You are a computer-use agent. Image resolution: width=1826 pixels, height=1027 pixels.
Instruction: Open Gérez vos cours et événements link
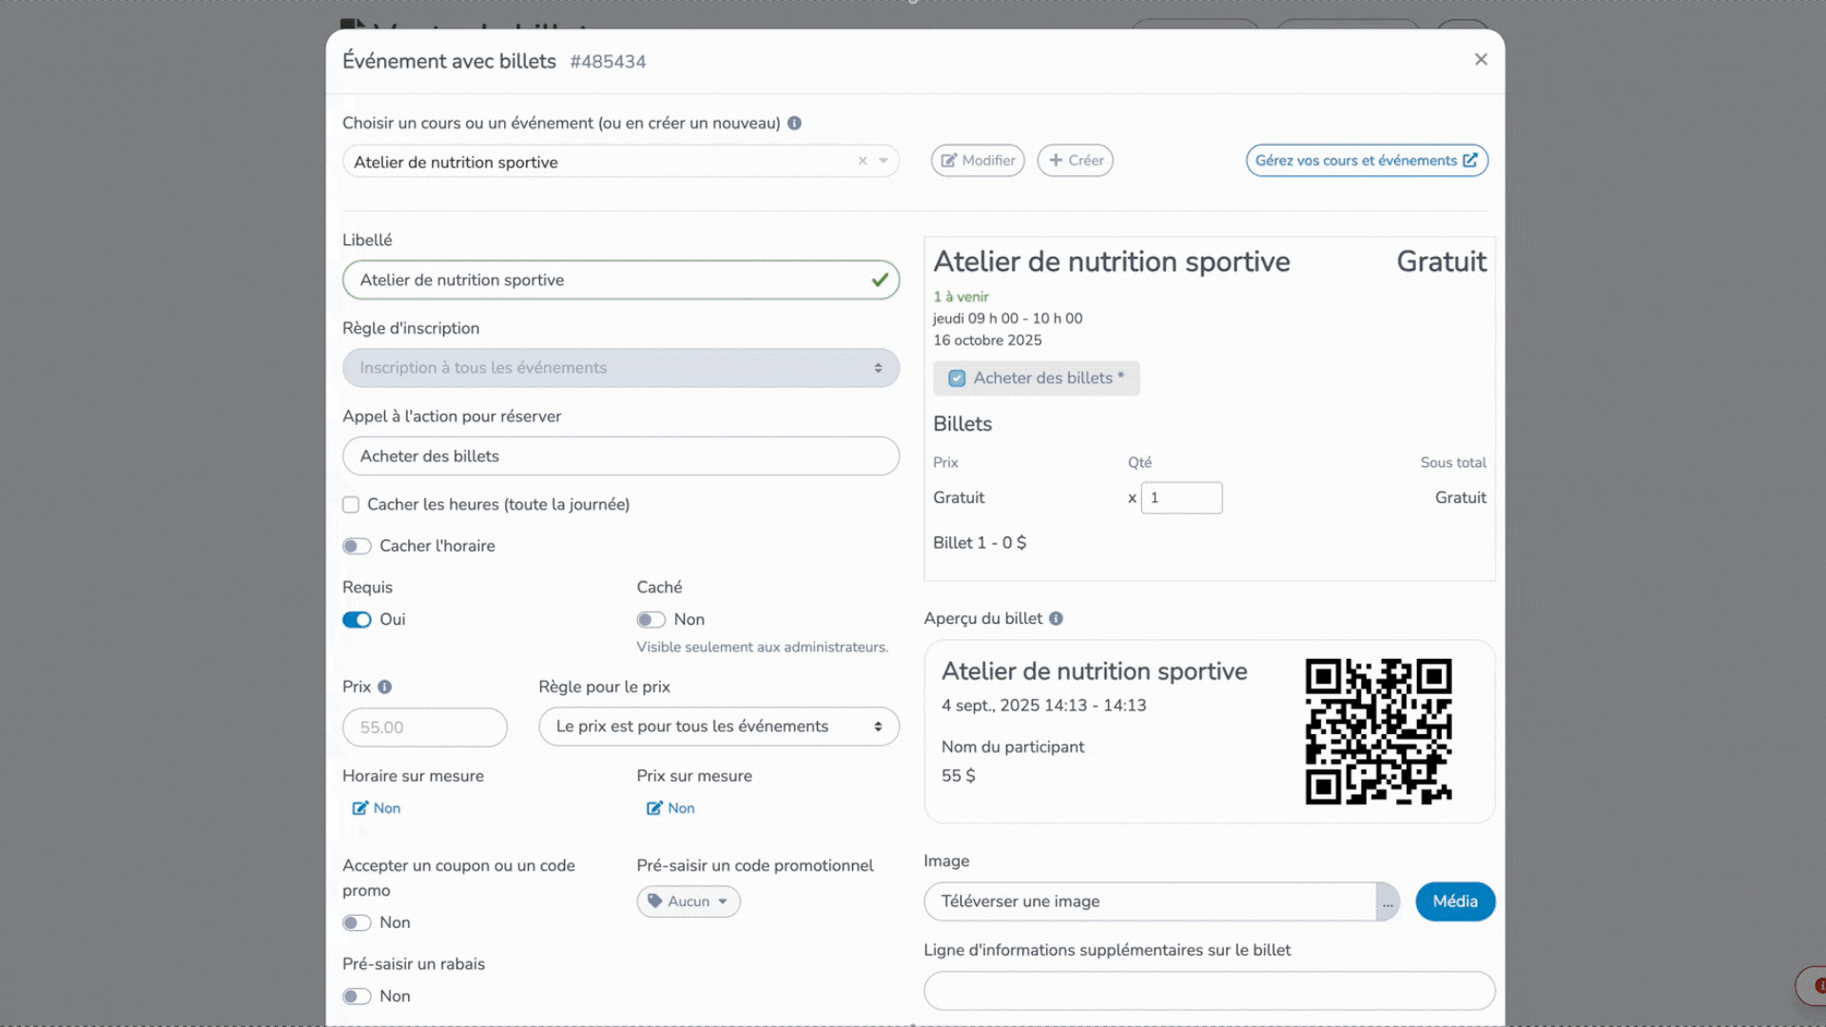(x=1367, y=161)
